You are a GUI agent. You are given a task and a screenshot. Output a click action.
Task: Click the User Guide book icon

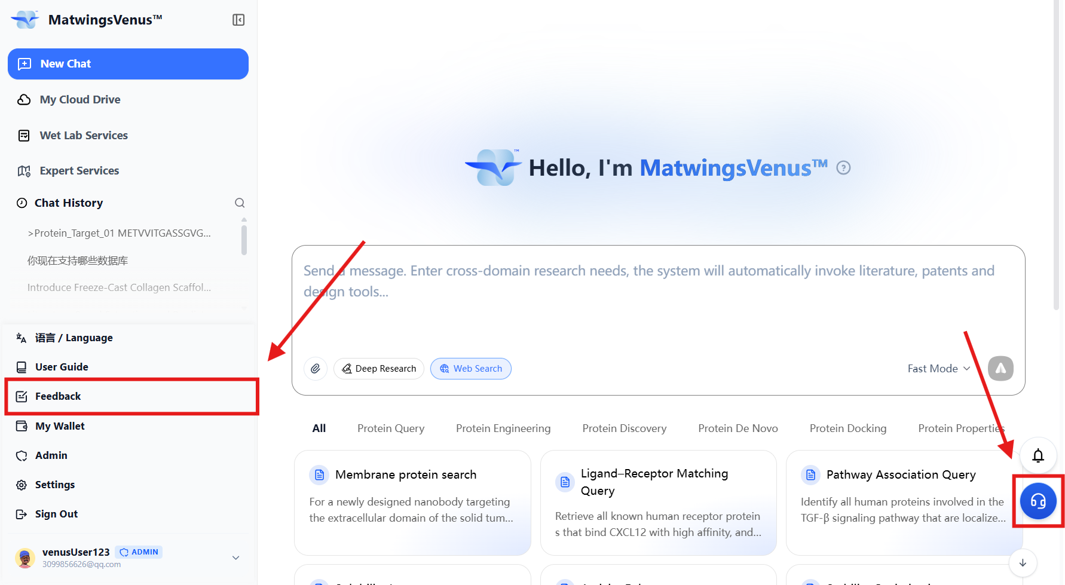(22, 367)
